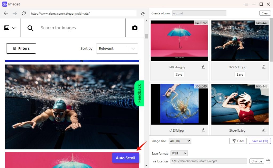
Task: Click the search magnifier icon
Action: click(x=30, y=28)
